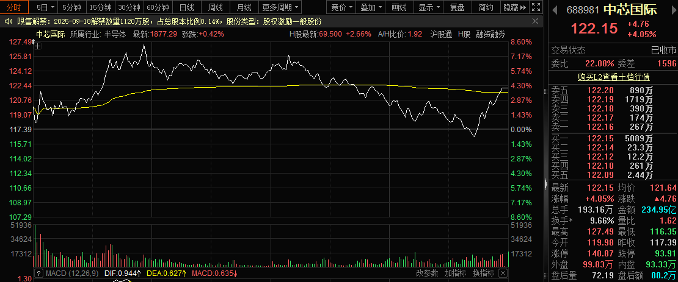This screenshot has width=678, height=282.
Task: Click the fullscreen expand icon
Action: 536,7
